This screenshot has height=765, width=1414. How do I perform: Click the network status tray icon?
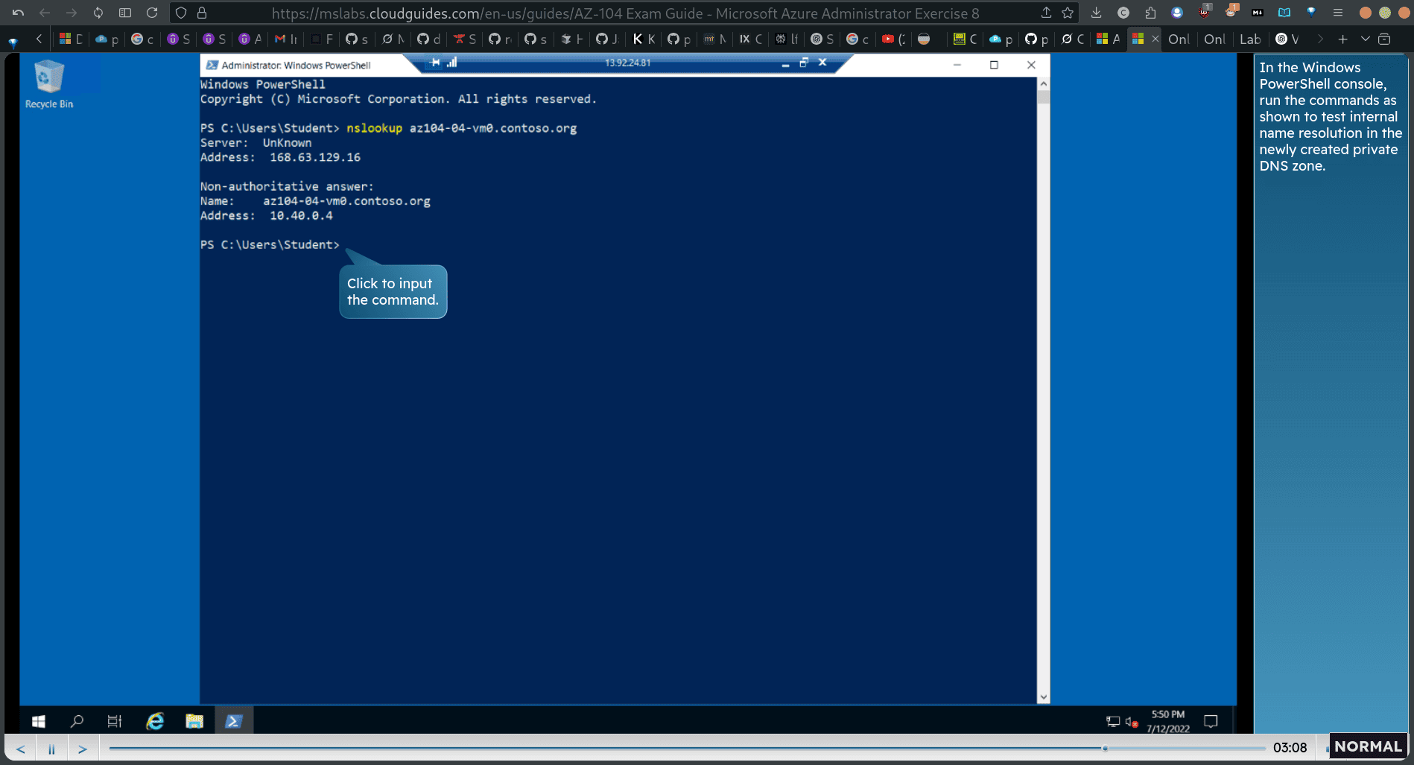tap(1113, 721)
